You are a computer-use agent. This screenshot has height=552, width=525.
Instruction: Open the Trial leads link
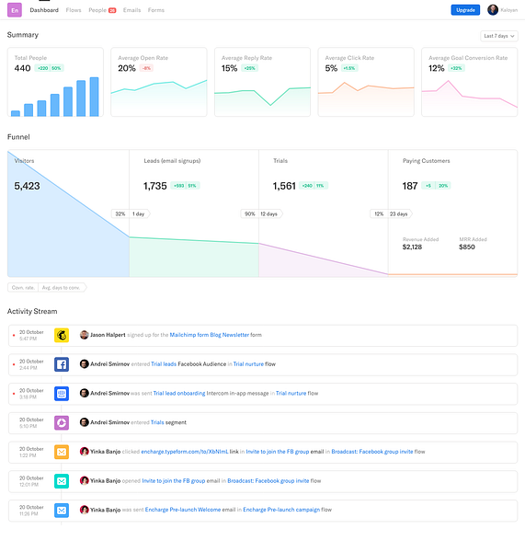164,364
